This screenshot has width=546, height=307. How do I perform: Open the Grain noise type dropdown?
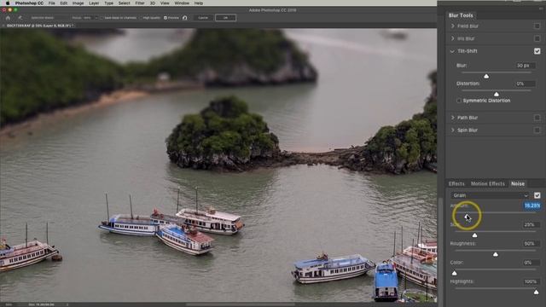(490, 195)
